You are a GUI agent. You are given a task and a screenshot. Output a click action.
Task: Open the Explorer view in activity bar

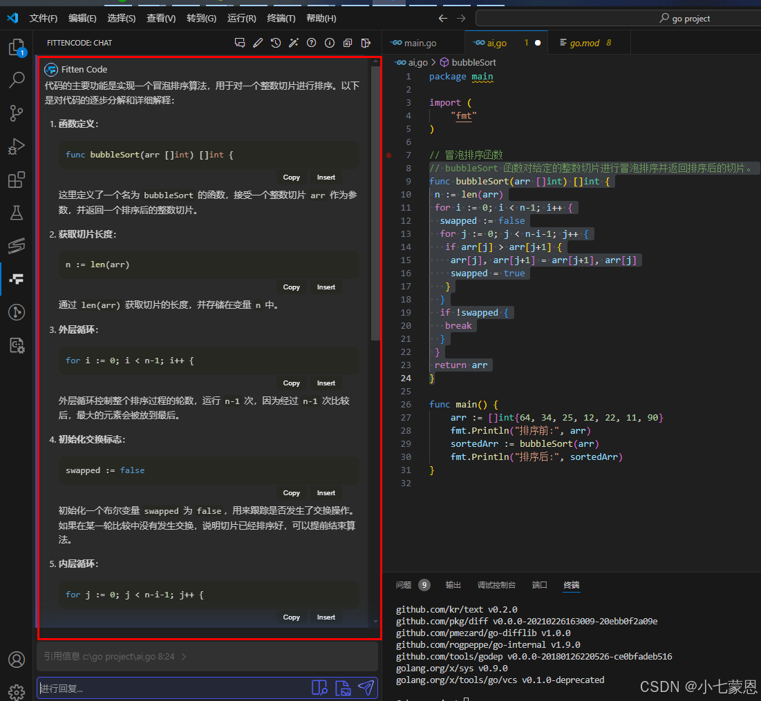17,48
